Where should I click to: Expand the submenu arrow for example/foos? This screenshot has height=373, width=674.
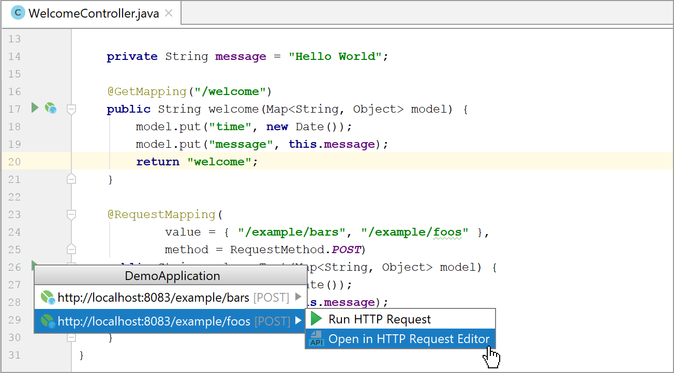(x=298, y=321)
